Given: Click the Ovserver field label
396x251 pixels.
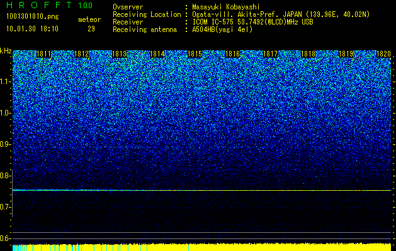Looking at the screenshot, I should click(x=128, y=7).
